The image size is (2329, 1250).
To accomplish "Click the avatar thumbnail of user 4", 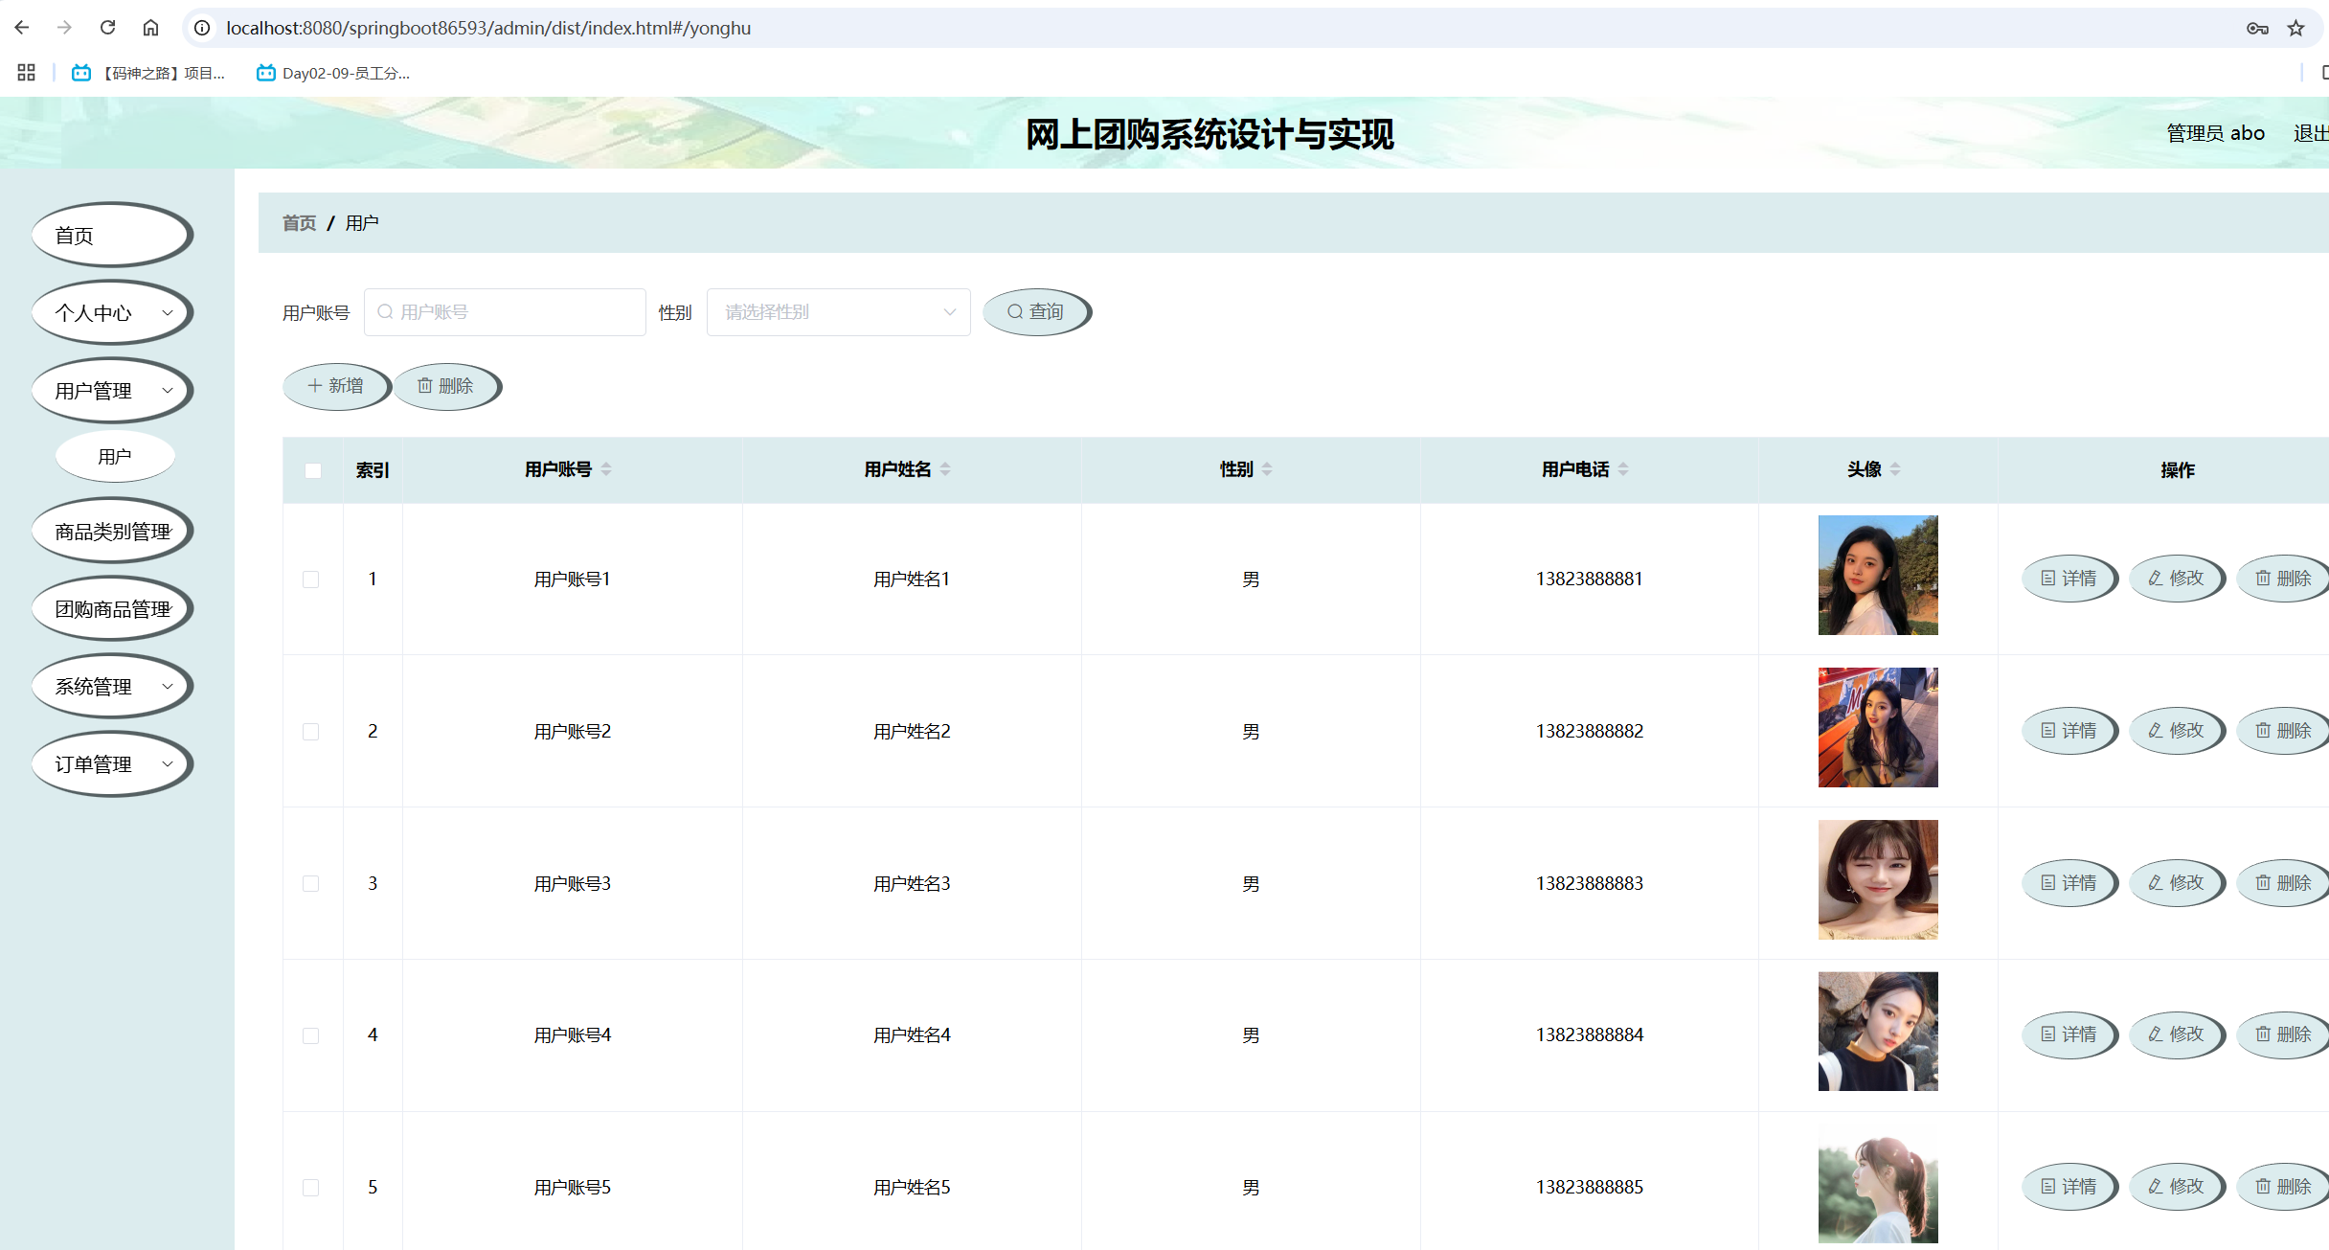I will 1877,1032.
